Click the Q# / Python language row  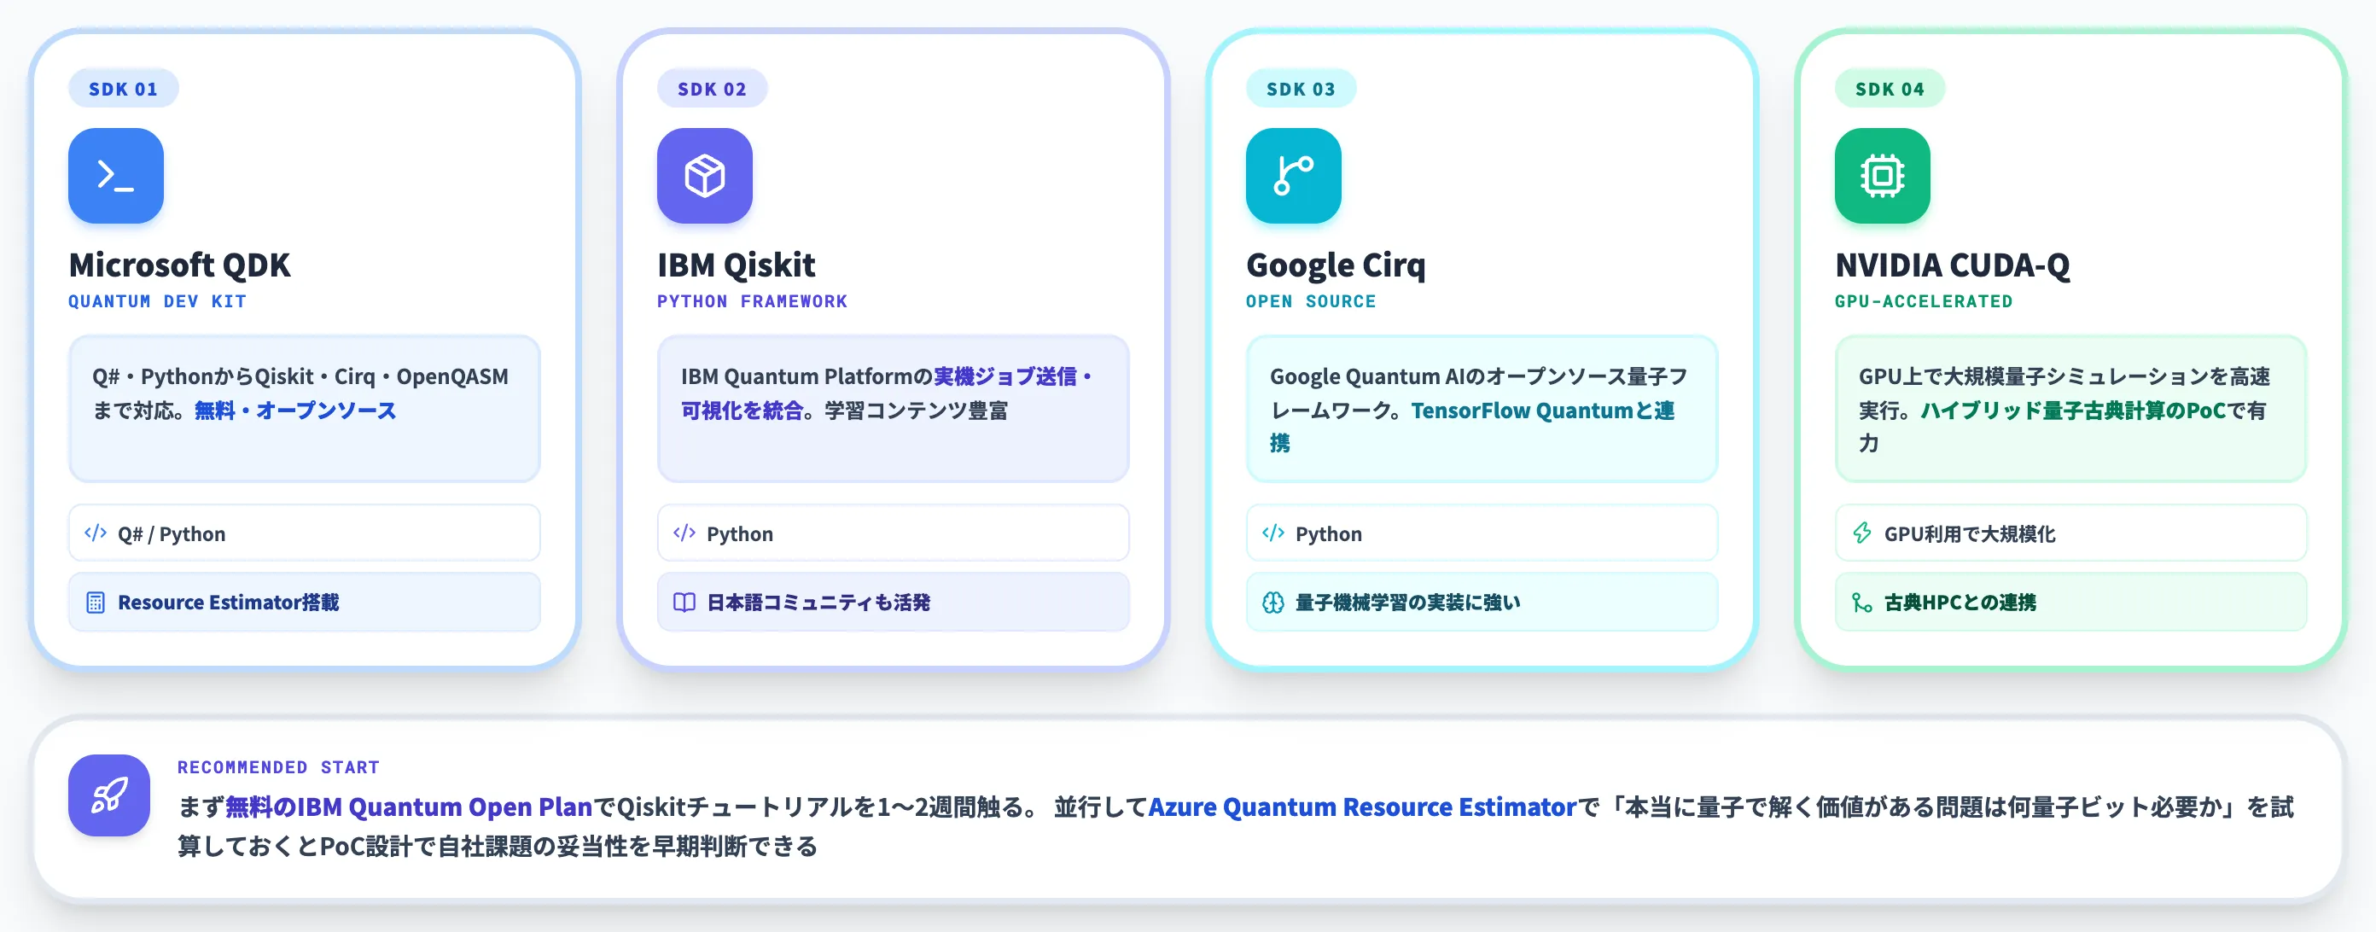[305, 533]
